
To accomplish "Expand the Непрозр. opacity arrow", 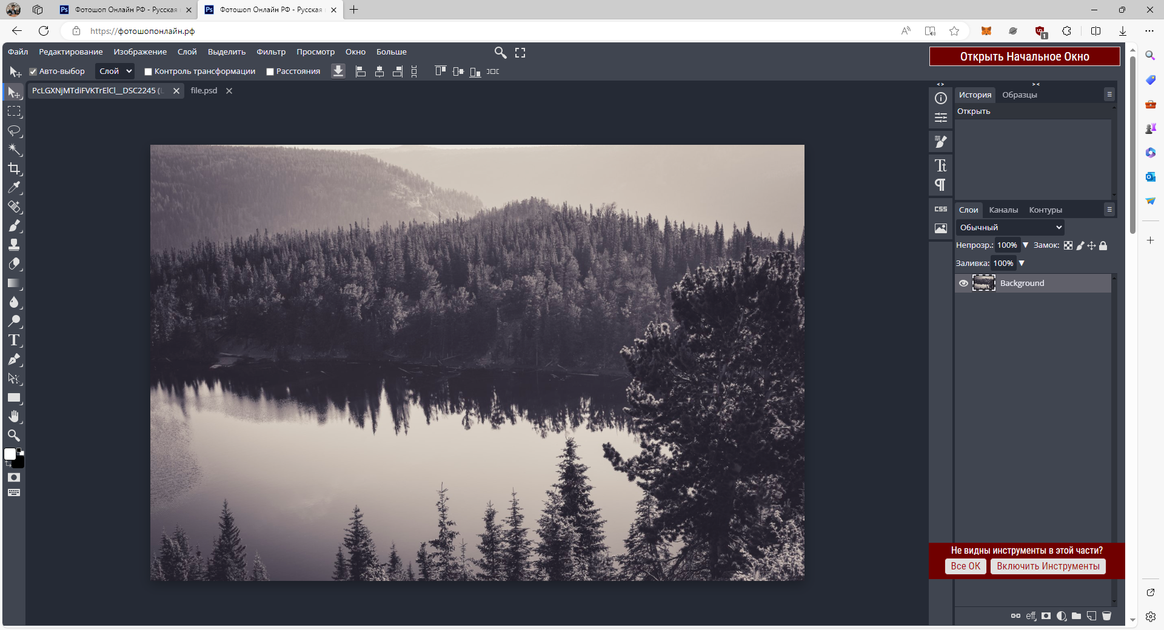I will click(1026, 245).
